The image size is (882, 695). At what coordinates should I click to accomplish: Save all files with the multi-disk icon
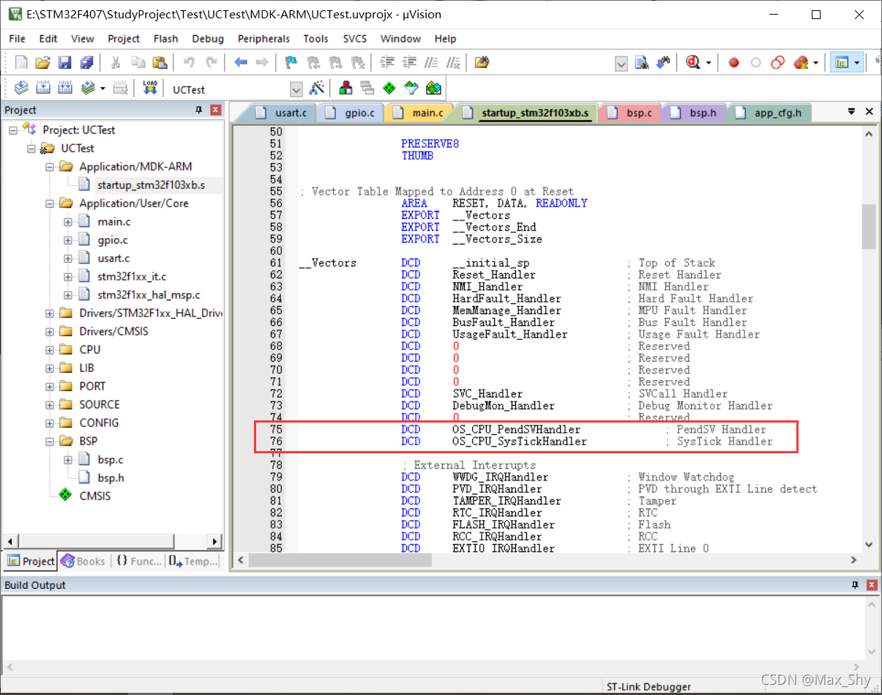click(87, 63)
